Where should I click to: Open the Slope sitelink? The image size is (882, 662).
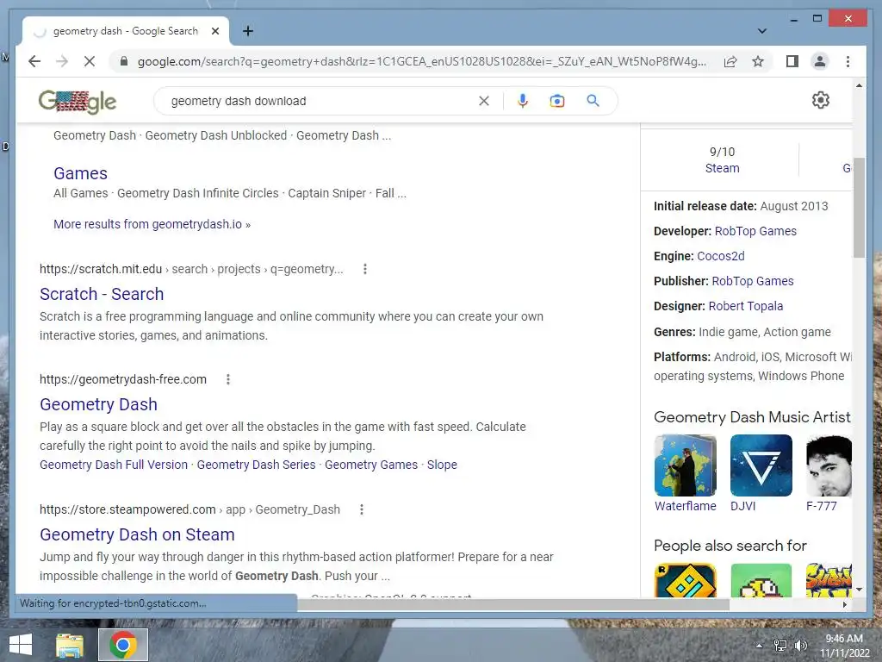point(442,465)
